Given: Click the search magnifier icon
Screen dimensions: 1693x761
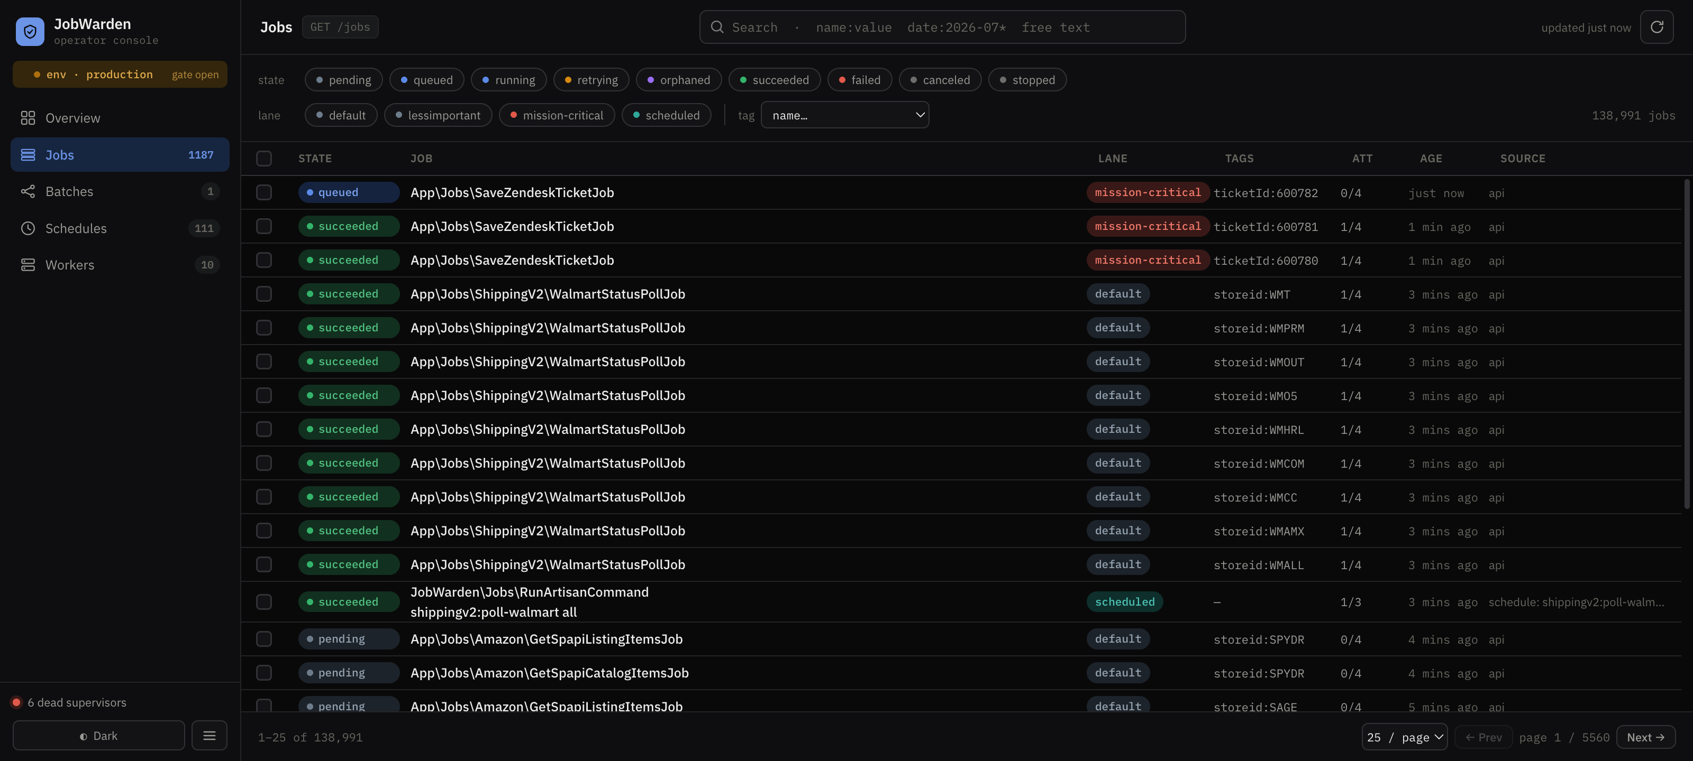Looking at the screenshot, I should tap(717, 27).
